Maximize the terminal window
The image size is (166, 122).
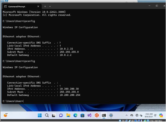coord(157,6)
